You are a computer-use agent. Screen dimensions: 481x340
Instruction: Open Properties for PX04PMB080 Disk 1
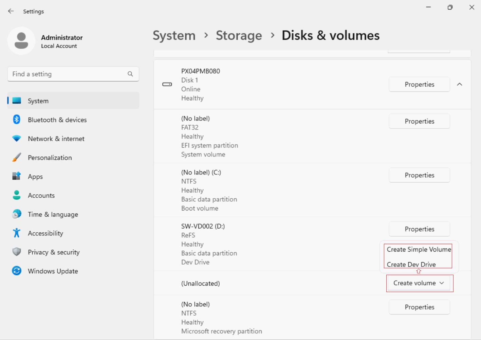click(x=419, y=84)
